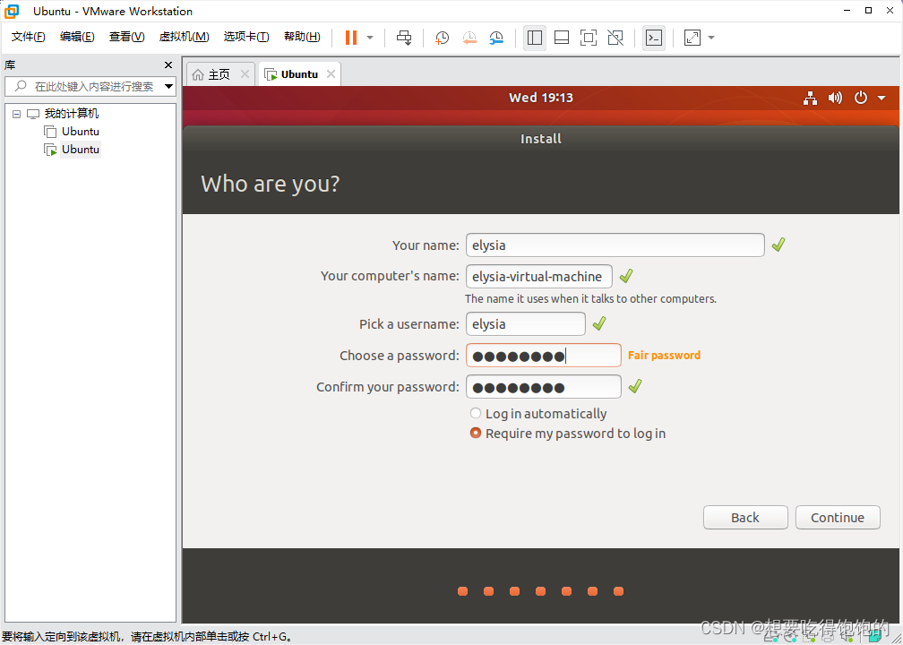Open the 帮助(H) menu
This screenshot has height=645, width=903.
click(303, 37)
